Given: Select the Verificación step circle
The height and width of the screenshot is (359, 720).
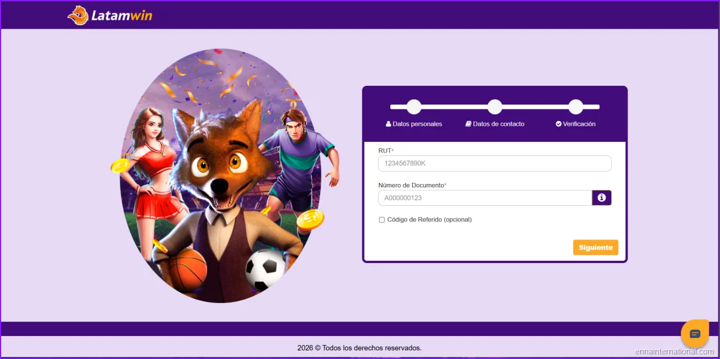Looking at the screenshot, I should pos(576,107).
